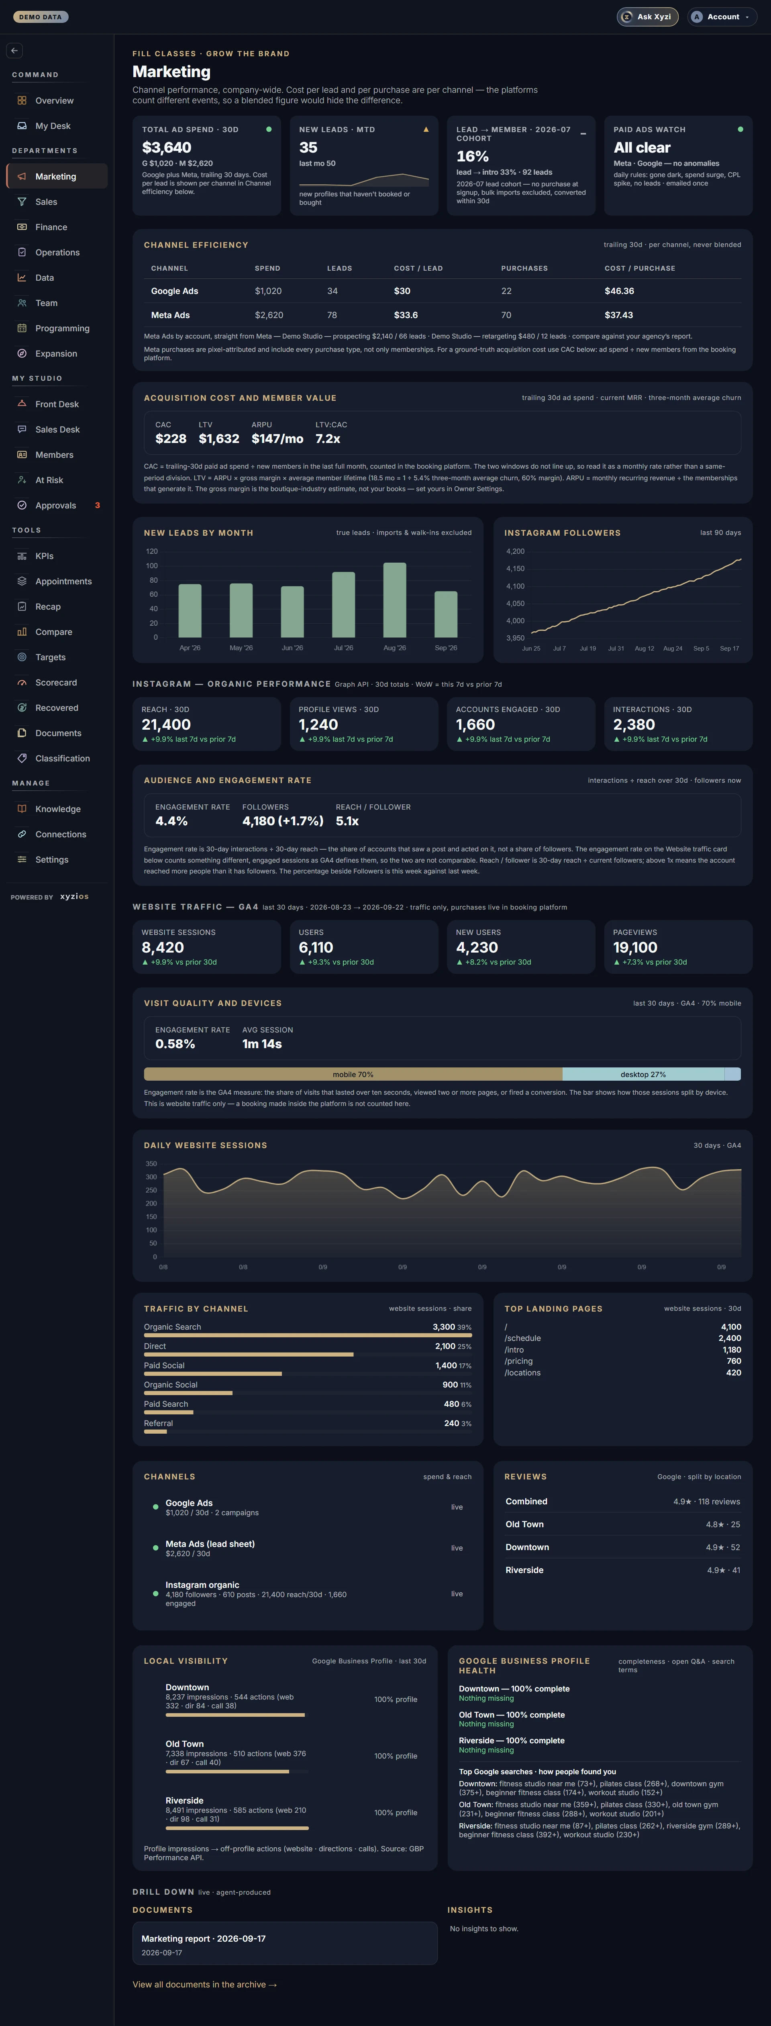Image resolution: width=771 pixels, height=2026 pixels.
Task: Click the Appointments layers icon
Action: 22,581
